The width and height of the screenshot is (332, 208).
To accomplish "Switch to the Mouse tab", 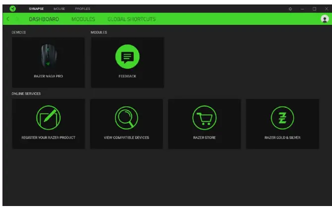I will tap(59, 9).
